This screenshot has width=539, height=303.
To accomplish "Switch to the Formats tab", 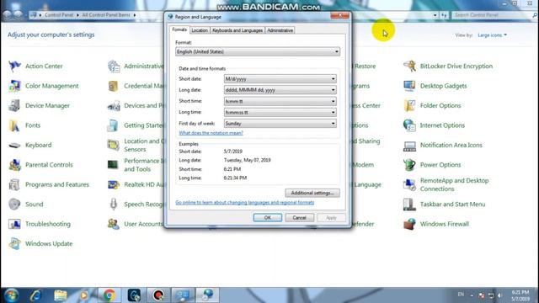I will (179, 30).
